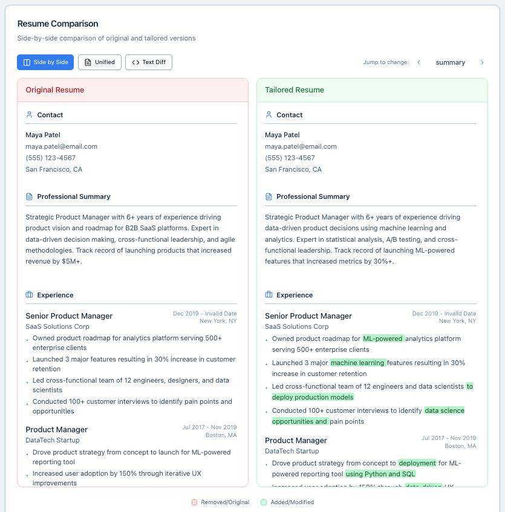Switch to Side by Side view
Viewport: 505px width, 512px height.
point(45,62)
